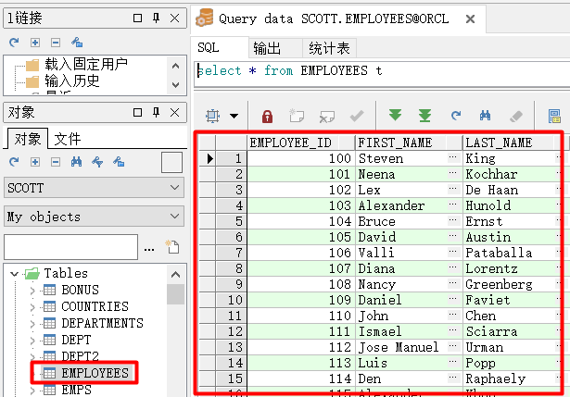Select Query data SCOTT.EMPLOYEES@ORCL tab
Screen dimensions: 570x397
click(x=334, y=19)
